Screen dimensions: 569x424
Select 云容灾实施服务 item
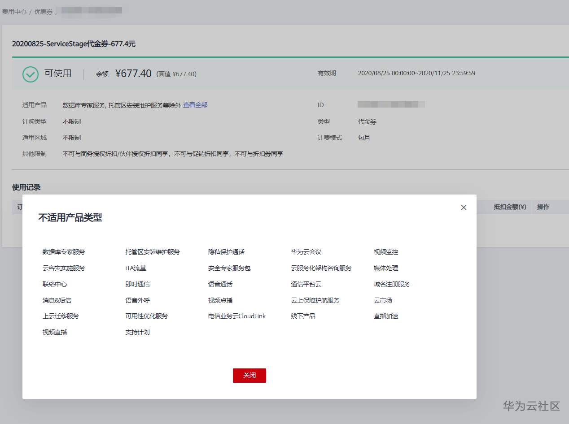point(64,268)
